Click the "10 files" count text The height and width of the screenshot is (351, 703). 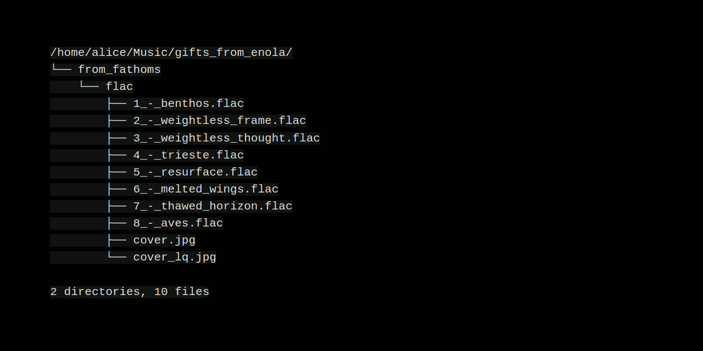(181, 292)
